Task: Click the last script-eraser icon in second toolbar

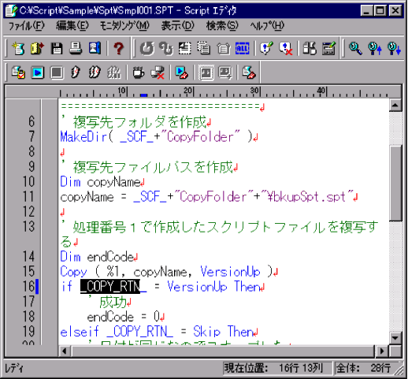Action: (x=249, y=72)
